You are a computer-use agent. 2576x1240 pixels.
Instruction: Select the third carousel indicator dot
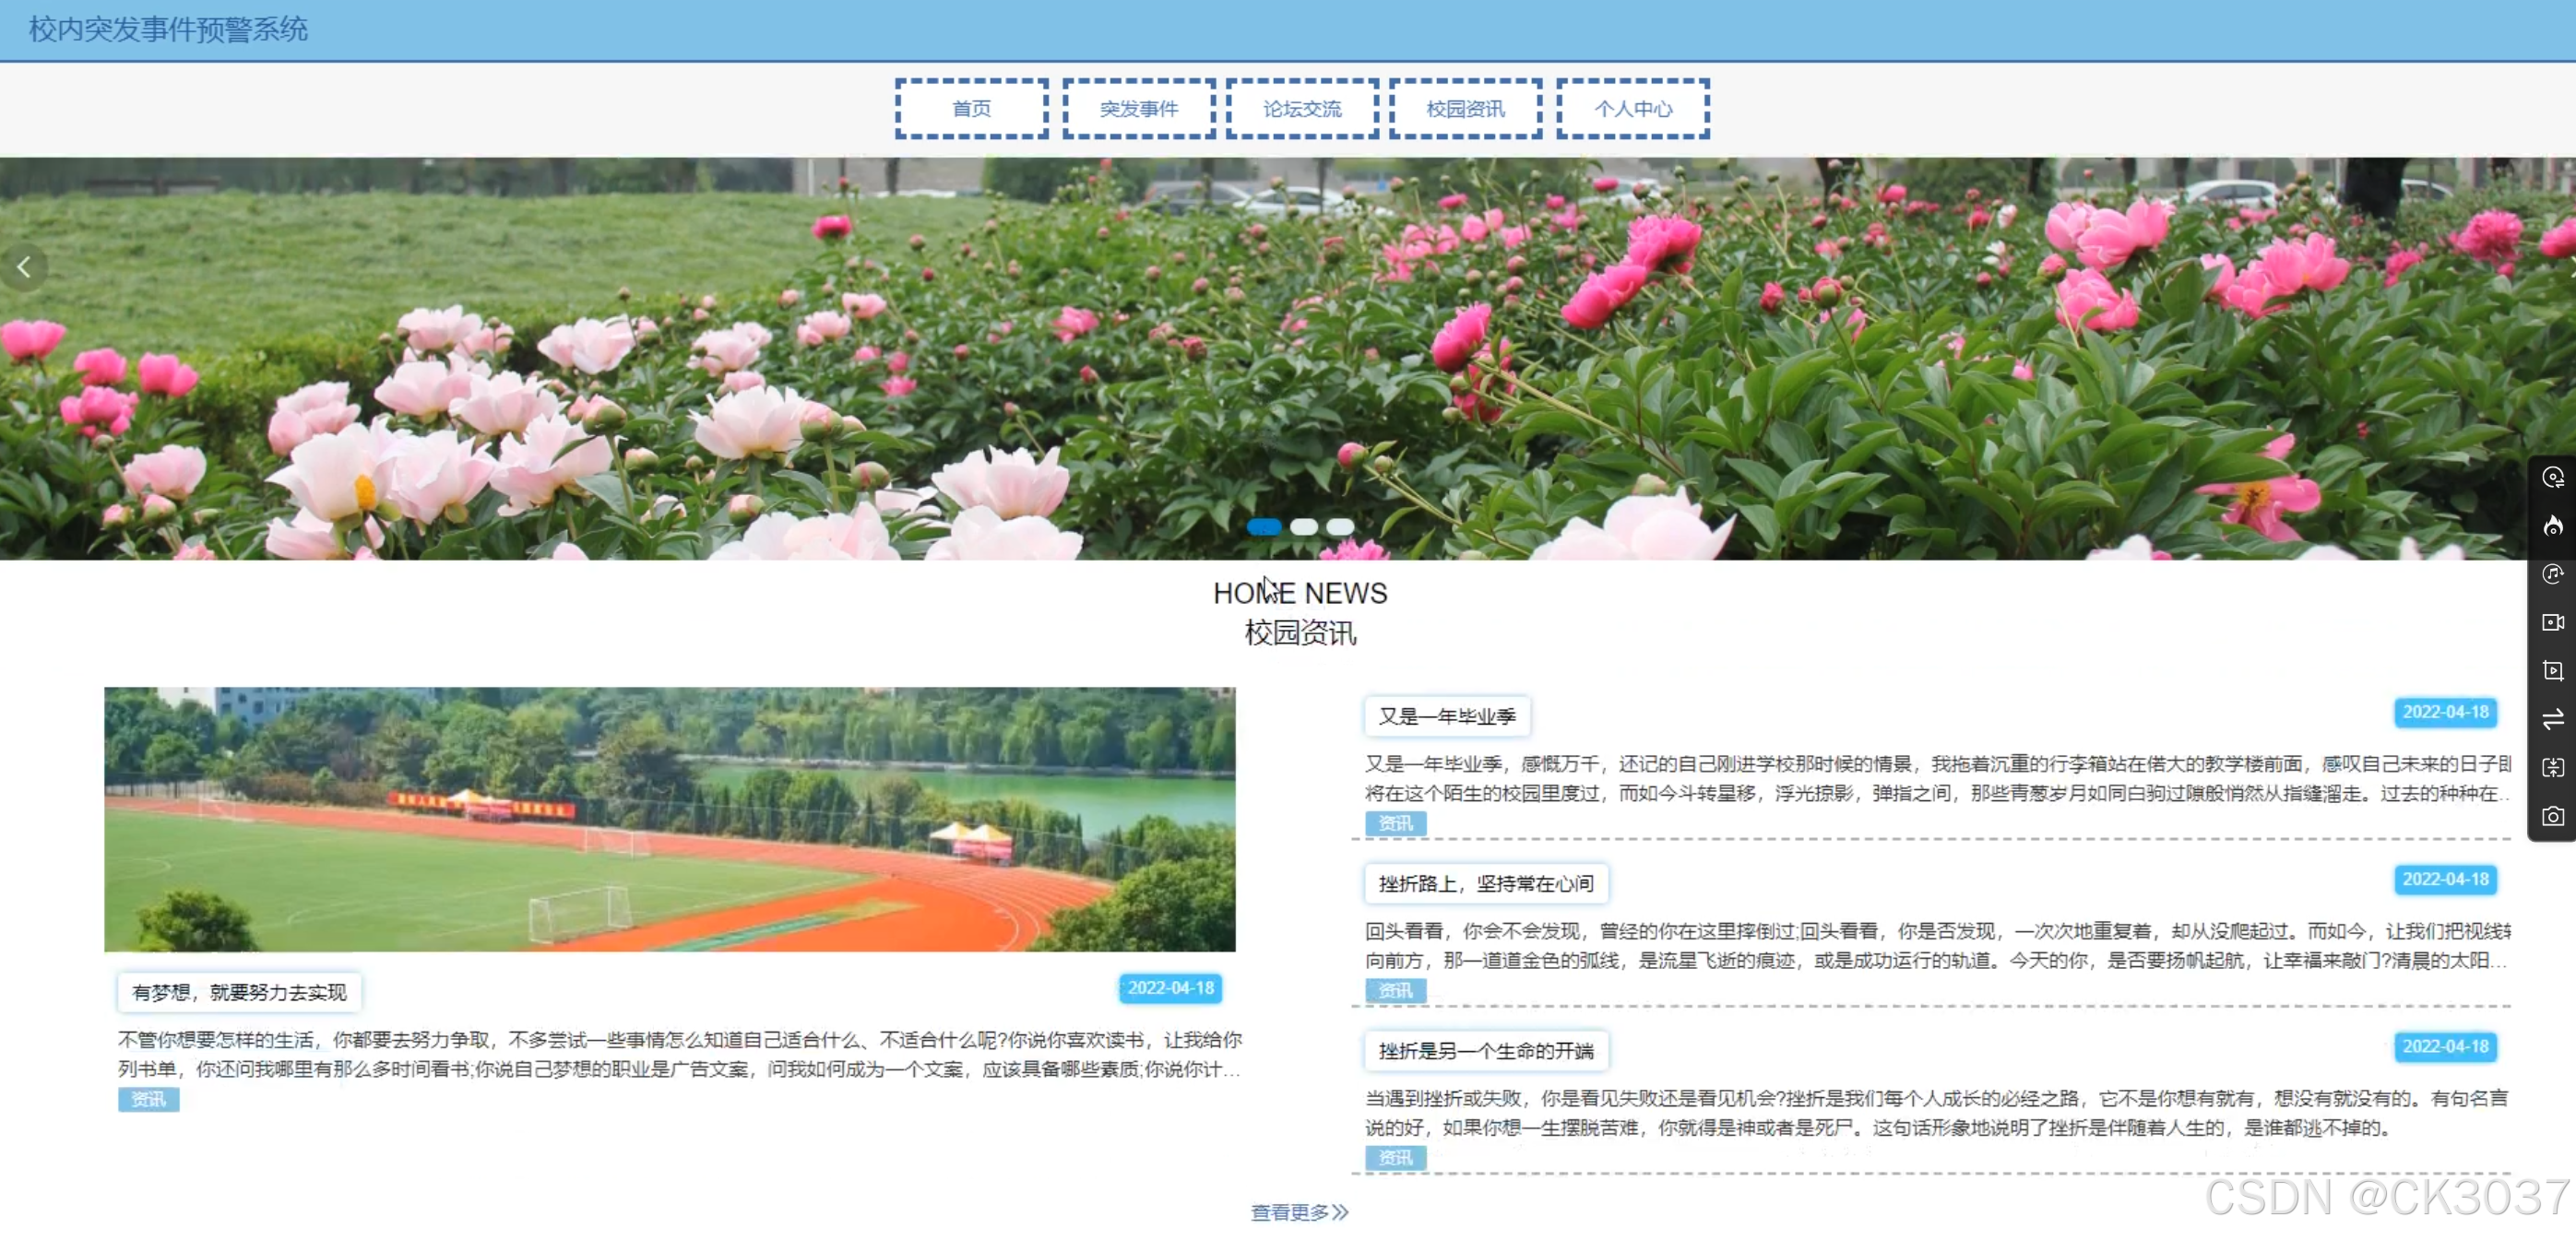[1340, 526]
